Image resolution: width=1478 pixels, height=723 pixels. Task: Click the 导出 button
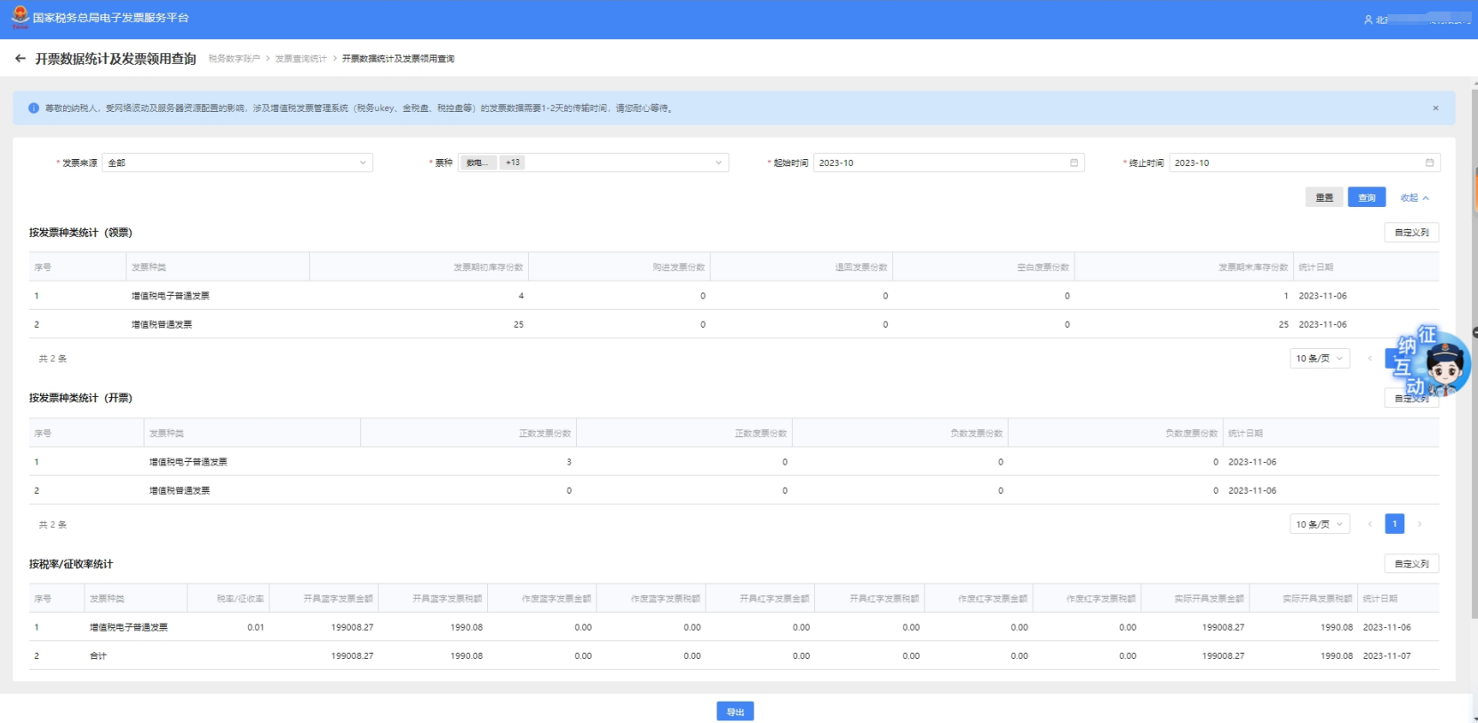click(x=735, y=711)
